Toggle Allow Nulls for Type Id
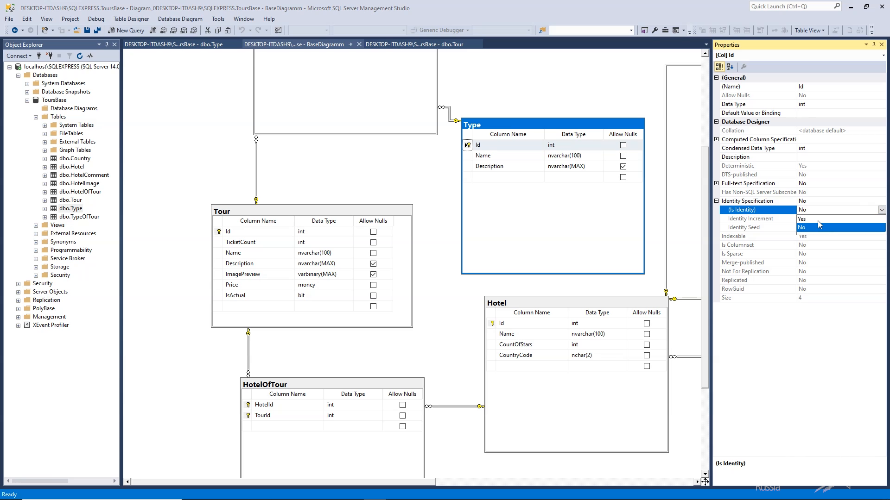890x500 pixels. [623, 145]
